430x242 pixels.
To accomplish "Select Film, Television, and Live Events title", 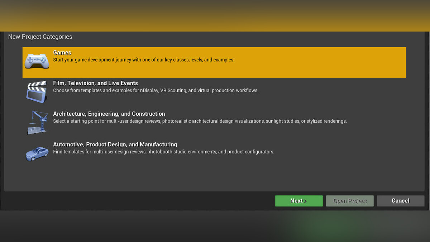I will tap(95, 83).
